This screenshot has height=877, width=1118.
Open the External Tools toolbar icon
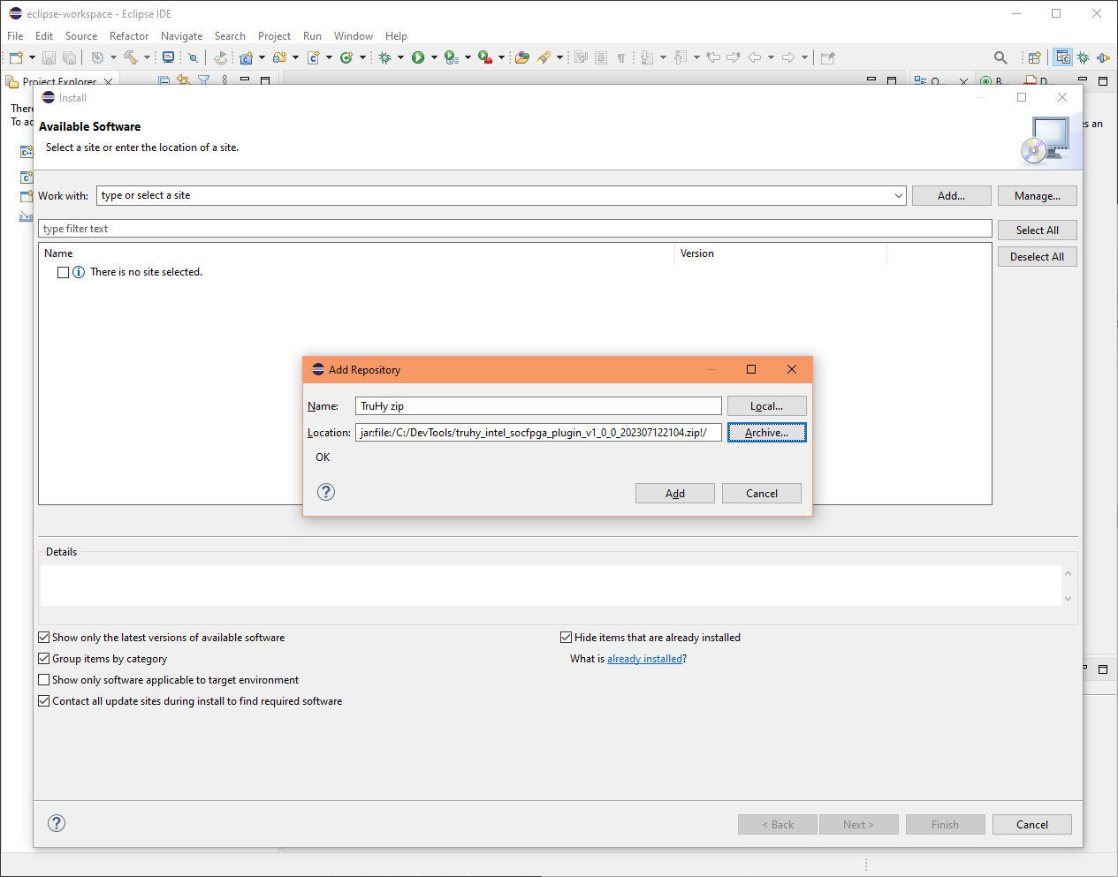point(483,57)
